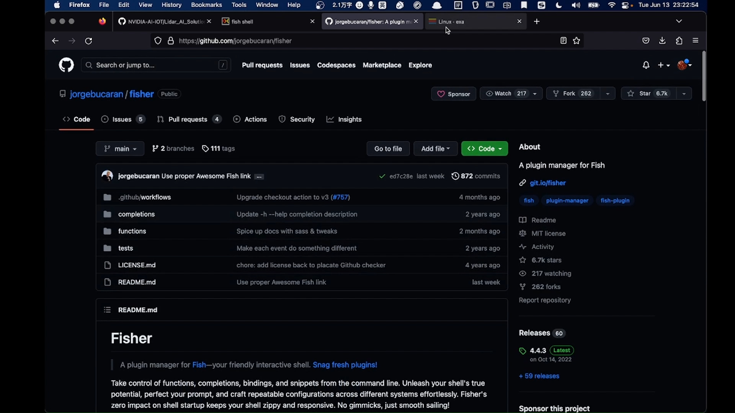The height and width of the screenshot is (413, 735).
Task: Go back with the browser back arrow
Action: [x=55, y=41]
